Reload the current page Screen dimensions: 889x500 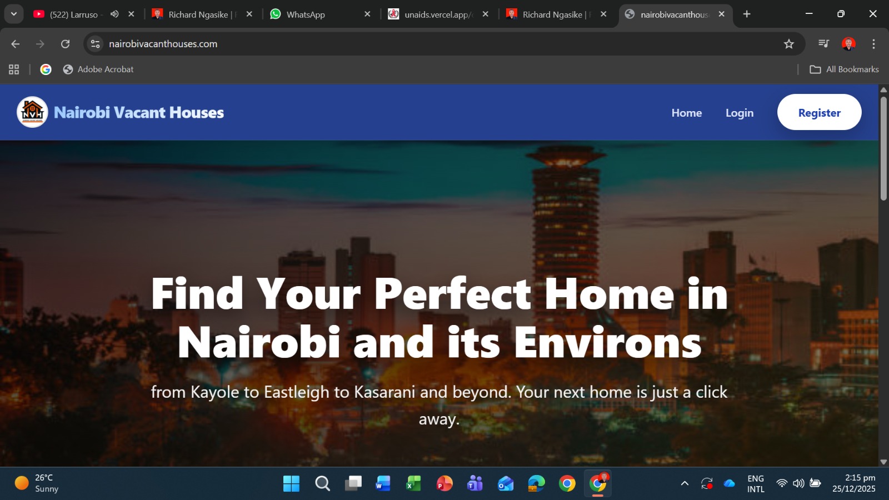point(65,44)
